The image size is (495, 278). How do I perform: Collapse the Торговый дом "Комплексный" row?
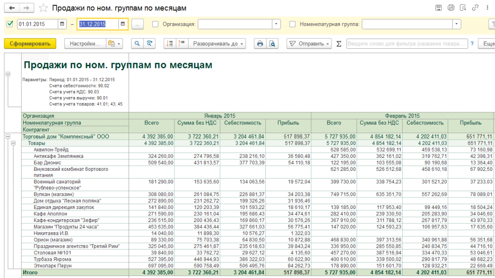coord(8,137)
